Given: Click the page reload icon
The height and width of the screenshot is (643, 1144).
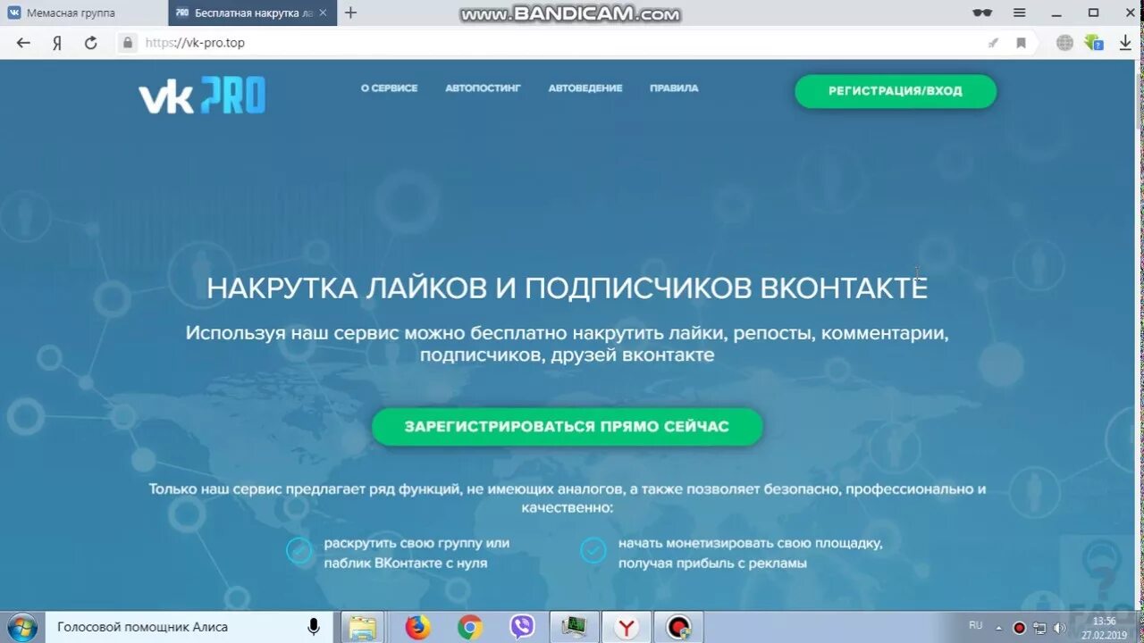Looking at the screenshot, I should [90, 42].
